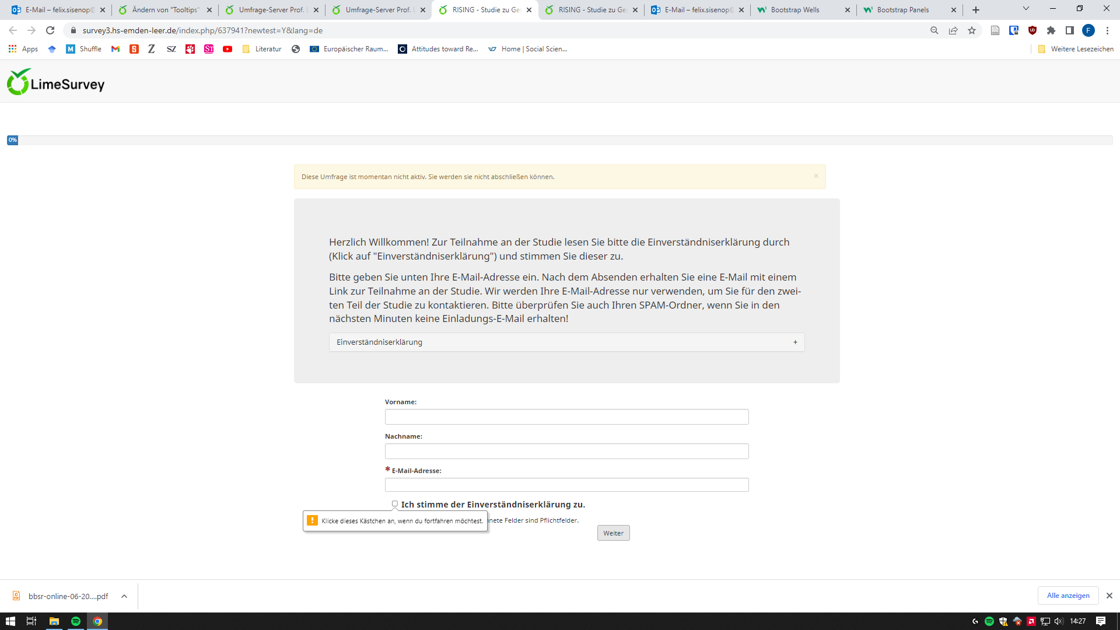The width and height of the screenshot is (1120, 630).
Task: Click the E-Mail-Adresse input field
Action: click(566, 485)
